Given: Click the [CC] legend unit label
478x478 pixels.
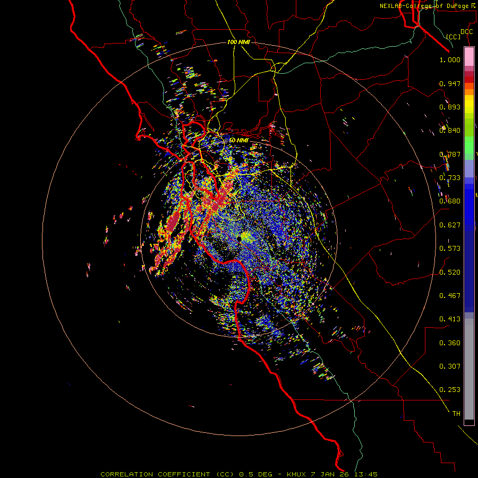Looking at the screenshot, I should [x=454, y=37].
